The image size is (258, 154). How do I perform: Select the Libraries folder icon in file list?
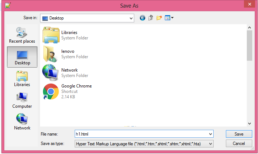tap(51, 35)
